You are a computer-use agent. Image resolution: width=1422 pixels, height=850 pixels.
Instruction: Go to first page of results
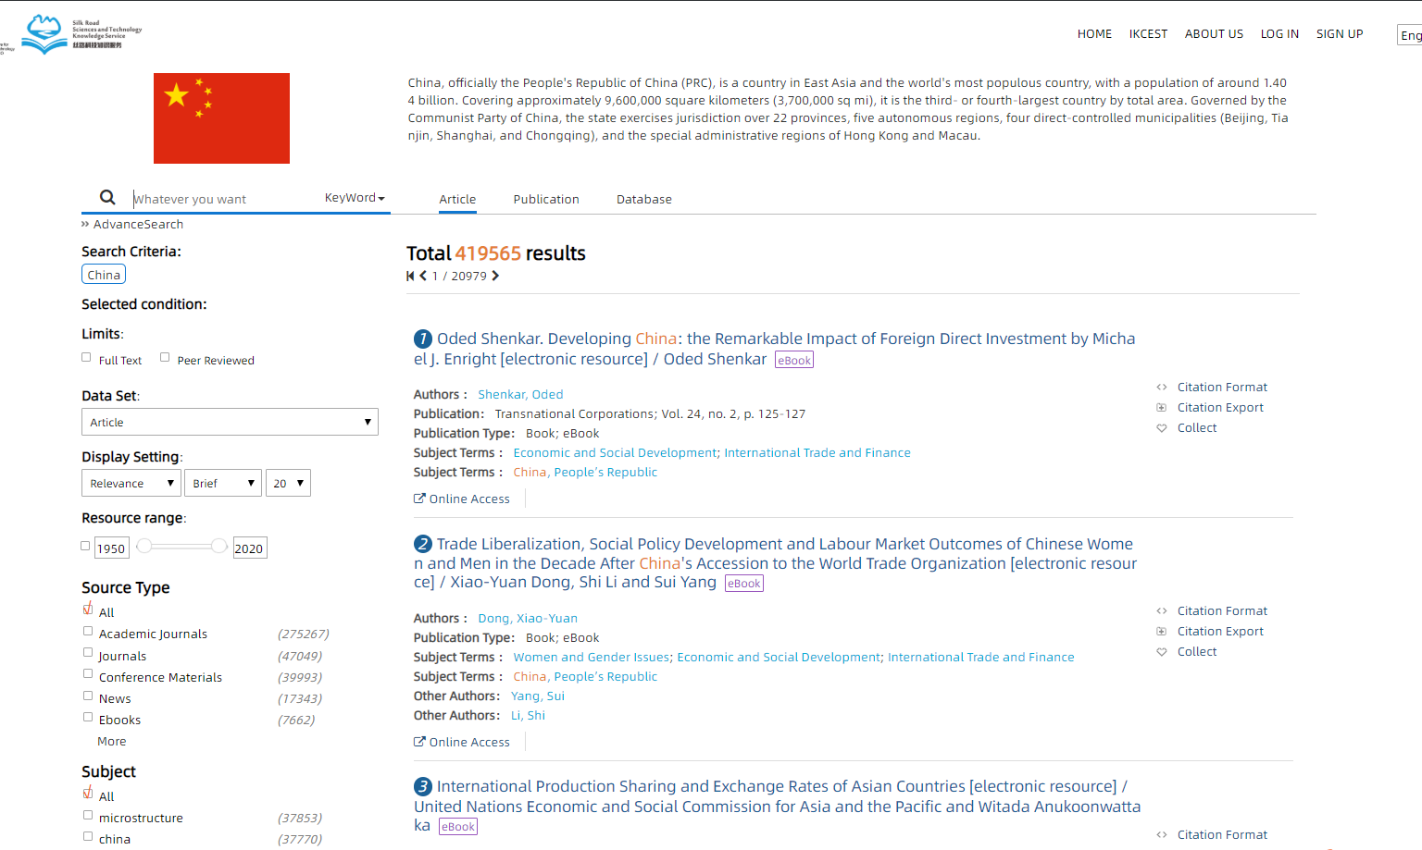[410, 277]
